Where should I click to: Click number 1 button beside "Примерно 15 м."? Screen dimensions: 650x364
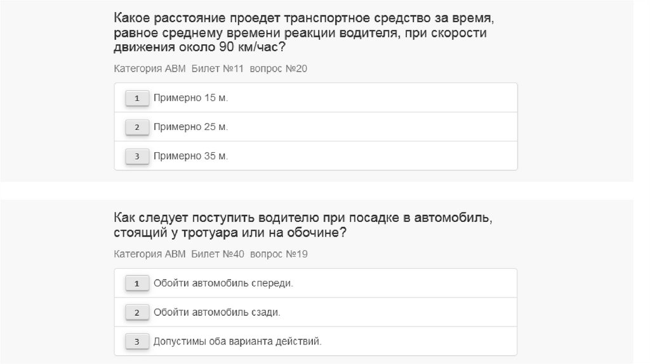coord(136,98)
